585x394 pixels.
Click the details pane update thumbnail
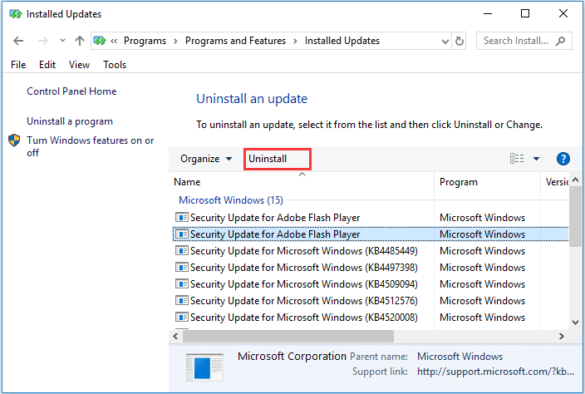tap(204, 367)
